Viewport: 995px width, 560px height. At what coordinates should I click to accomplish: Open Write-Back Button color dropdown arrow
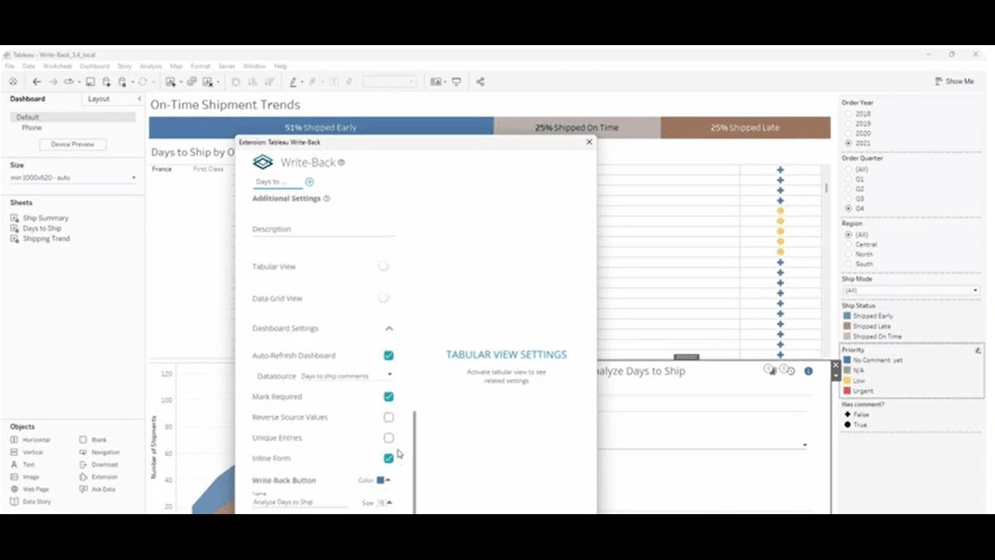click(388, 480)
